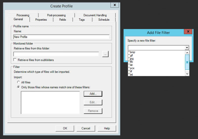Click the Add... filter button
198x139 pixels.
(93, 94)
